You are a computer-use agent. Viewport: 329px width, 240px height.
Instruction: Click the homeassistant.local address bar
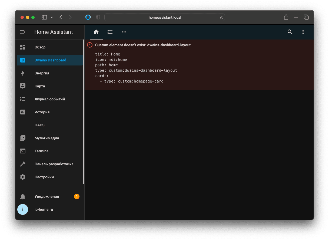click(x=165, y=17)
